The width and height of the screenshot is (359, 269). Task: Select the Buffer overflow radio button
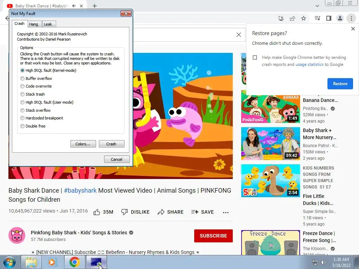22,78
